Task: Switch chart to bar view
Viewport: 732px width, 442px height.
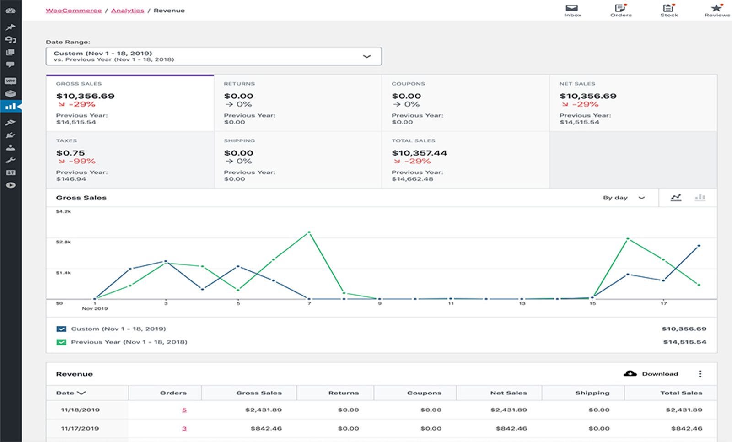Action: (700, 198)
